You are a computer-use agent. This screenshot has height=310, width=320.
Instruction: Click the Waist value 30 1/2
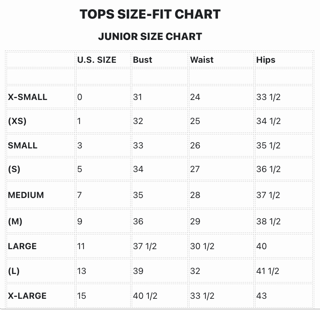(x=202, y=246)
